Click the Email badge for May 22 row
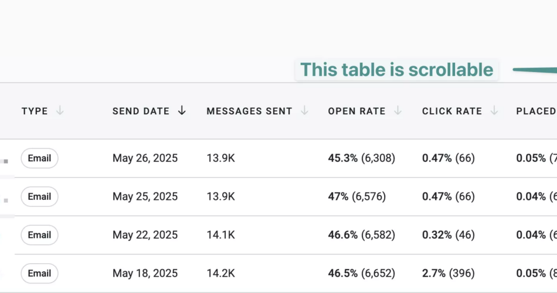 coord(39,235)
